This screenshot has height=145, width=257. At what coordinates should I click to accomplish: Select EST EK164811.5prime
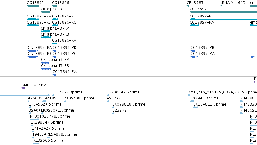coord(210,104)
